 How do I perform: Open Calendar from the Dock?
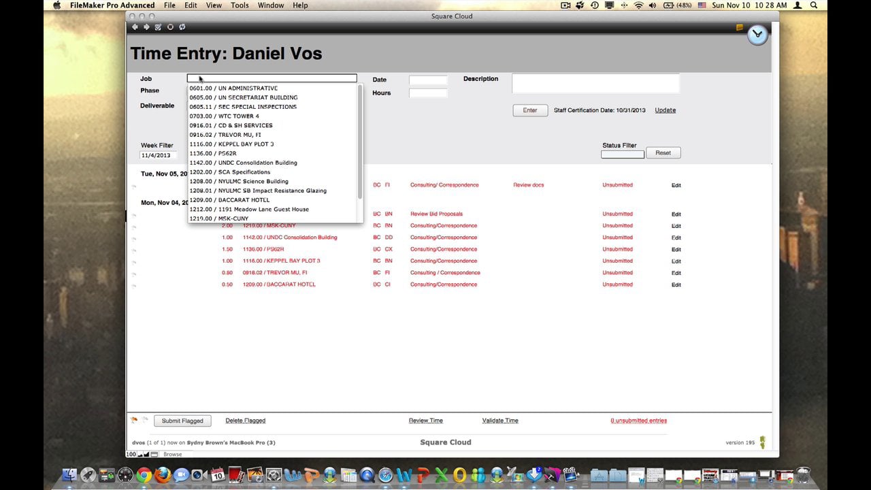(218, 475)
